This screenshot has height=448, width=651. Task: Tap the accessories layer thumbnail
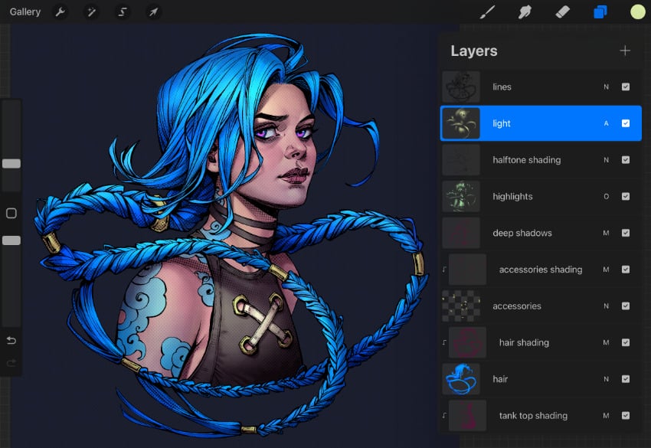click(461, 306)
